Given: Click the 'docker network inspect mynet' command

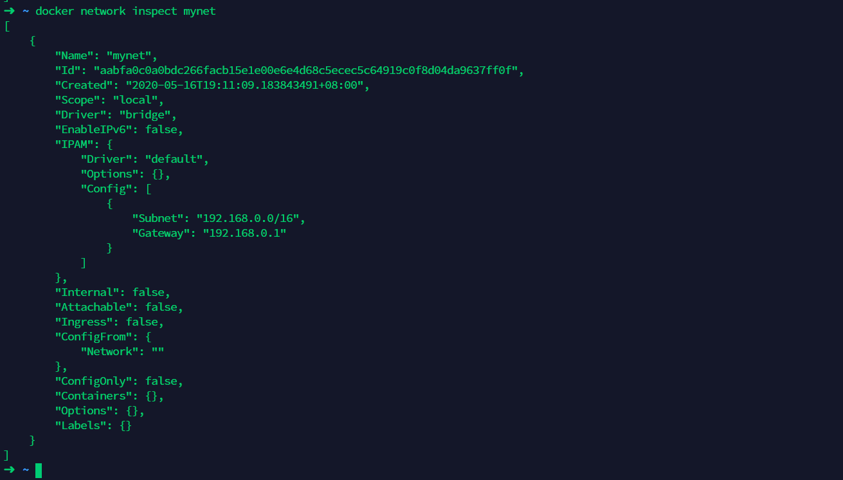Looking at the screenshot, I should tap(125, 11).
